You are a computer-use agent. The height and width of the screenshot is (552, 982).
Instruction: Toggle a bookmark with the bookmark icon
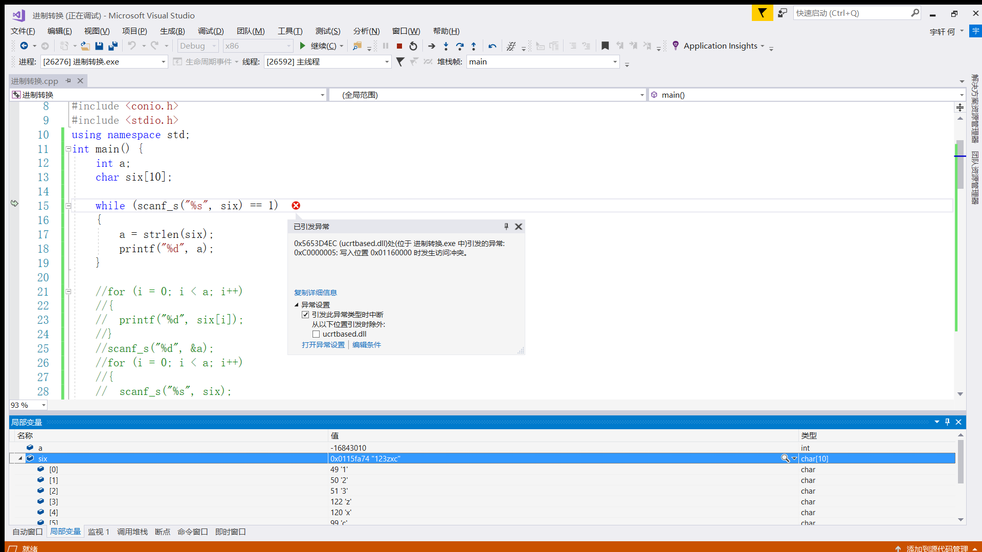click(605, 46)
